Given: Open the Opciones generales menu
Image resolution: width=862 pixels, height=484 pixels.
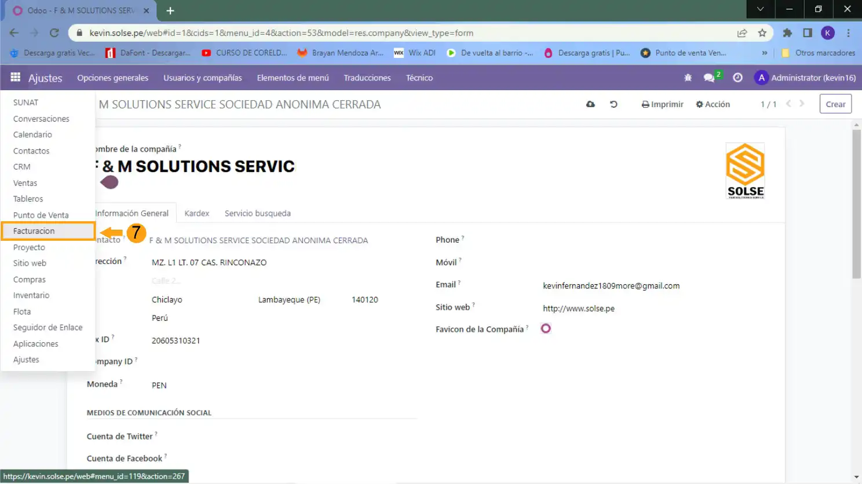Looking at the screenshot, I should coord(113,78).
